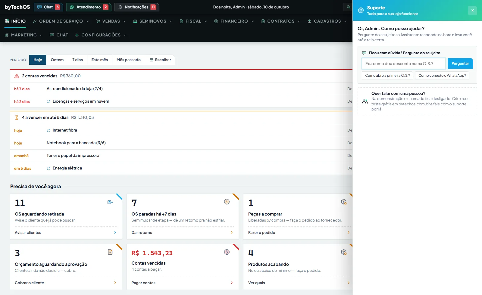Click the byTechOS logo
This screenshot has width=482, height=295.
17,7
